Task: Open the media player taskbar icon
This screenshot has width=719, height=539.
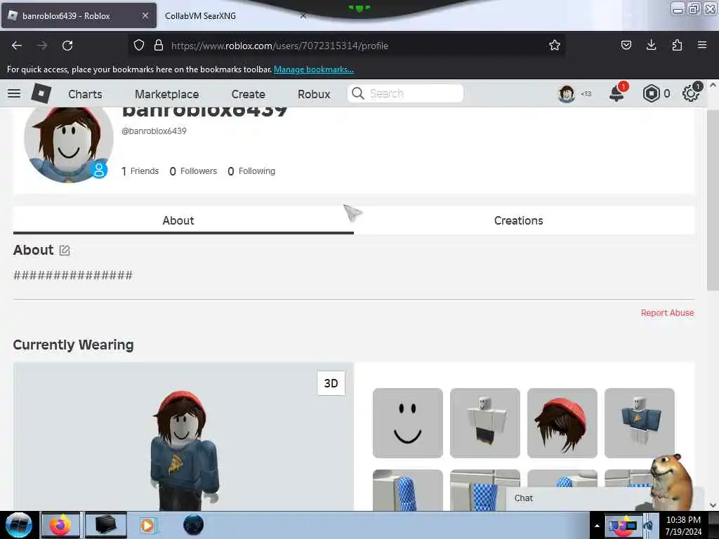Action: click(147, 525)
